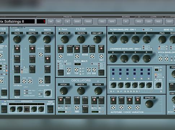Toggle the NOISE FULL filter switch
The width and height of the screenshot is (175, 130).
[x=92, y=49]
